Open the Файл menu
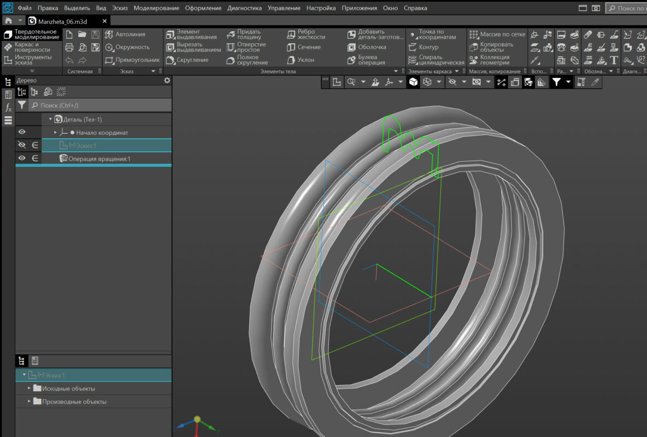This screenshot has width=647, height=437. tap(25, 8)
